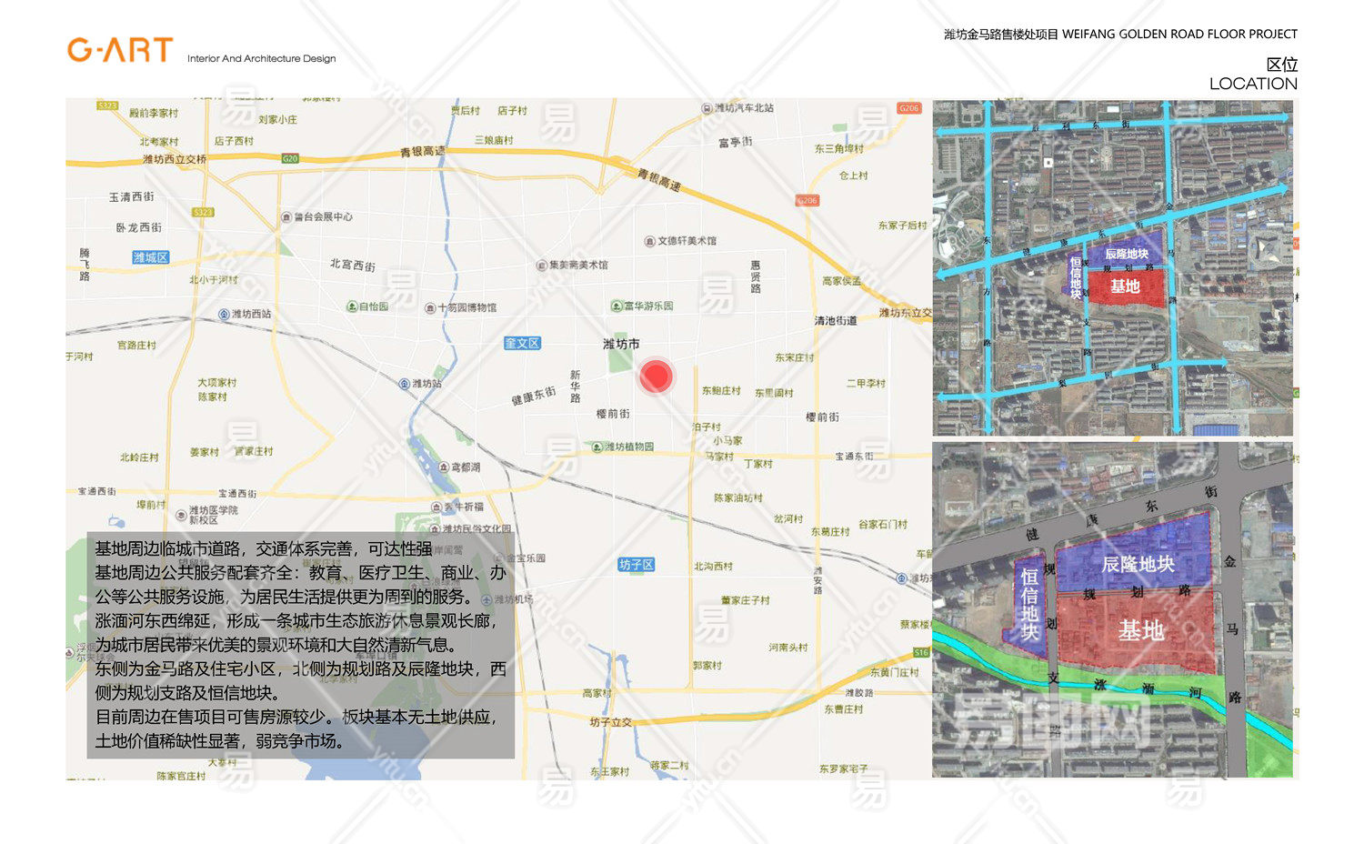The height and width of the screenshot is (844, 1364).
Task: Click the G20 highway shield
Action: pyautogui.click(x=290, y=158)
